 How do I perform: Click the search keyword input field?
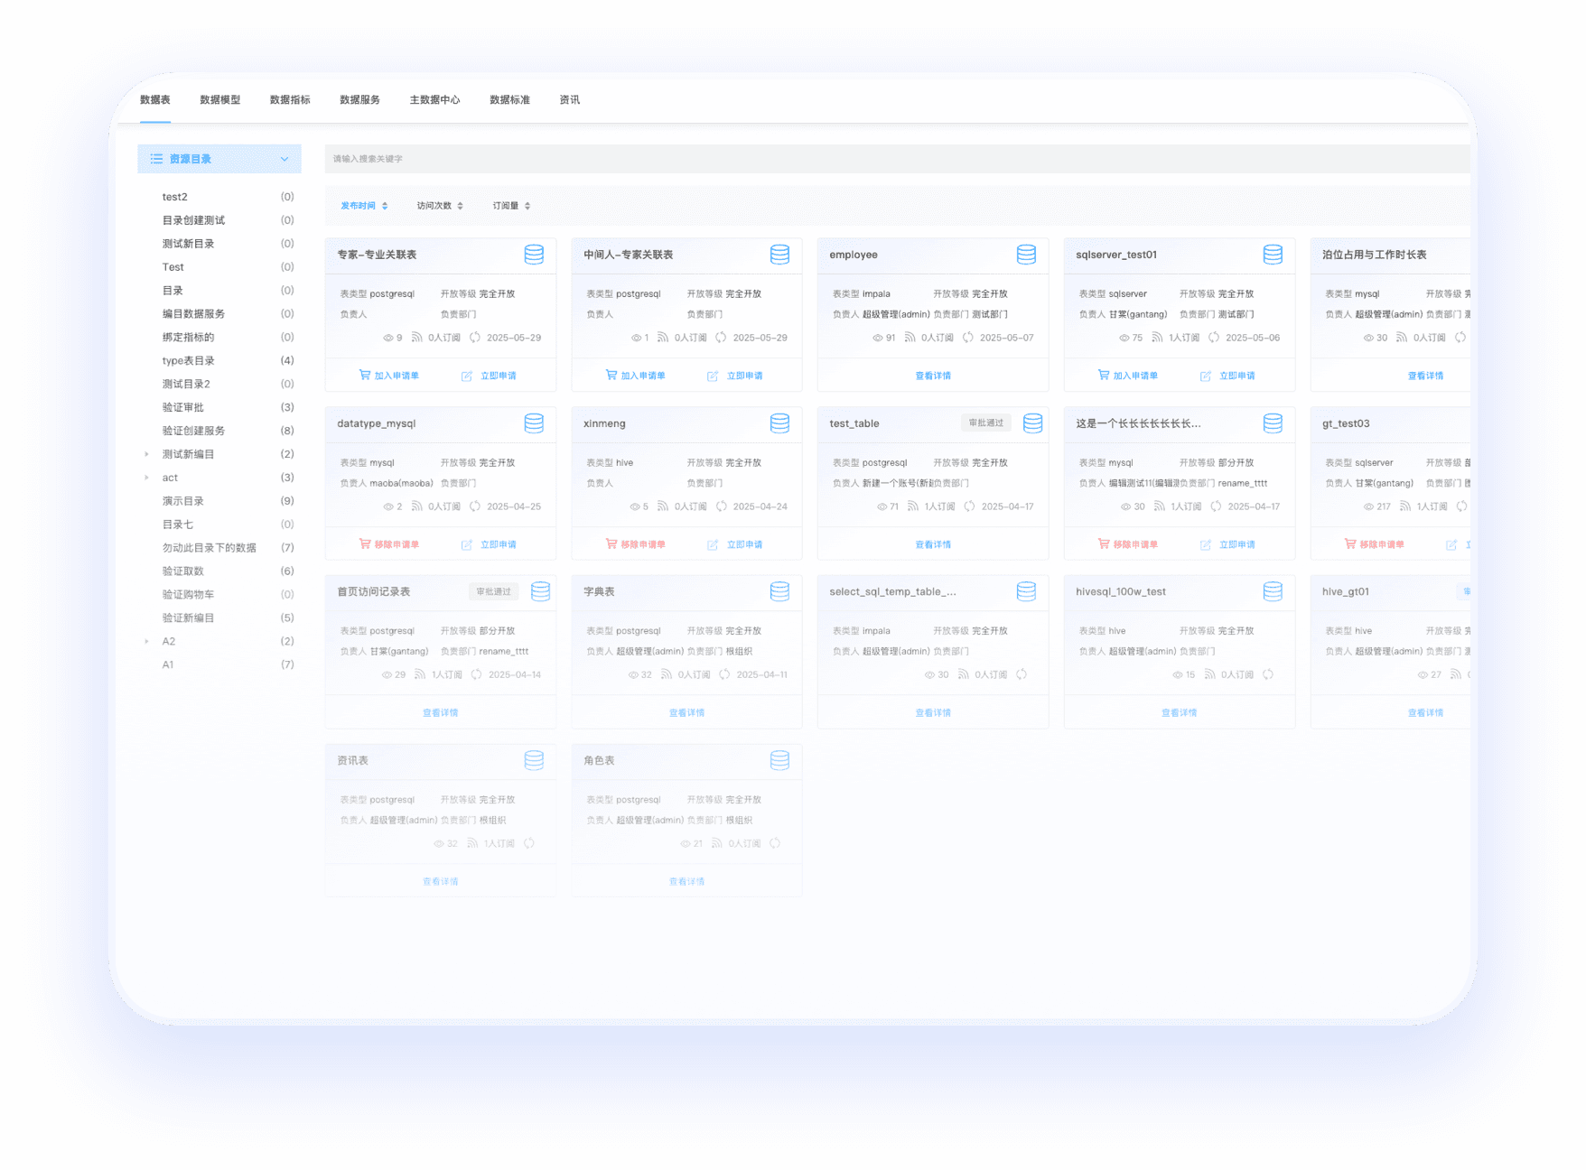pos(894,159)
